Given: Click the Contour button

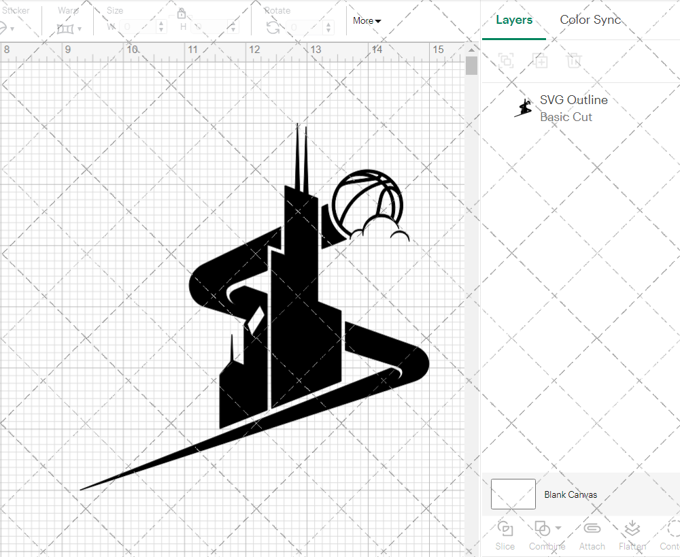Looking at the screenshot, I should click(670, 536).
